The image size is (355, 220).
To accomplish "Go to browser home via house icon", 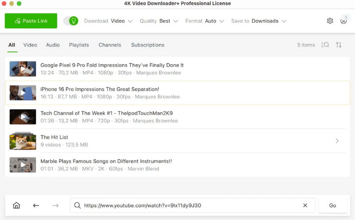I will pyautogui.click(x=16, y=205).
